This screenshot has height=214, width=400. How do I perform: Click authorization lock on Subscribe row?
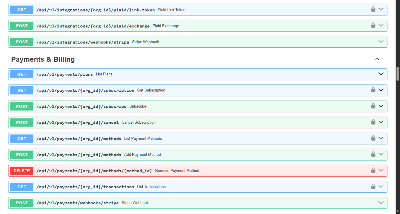(x=373, y=106)
